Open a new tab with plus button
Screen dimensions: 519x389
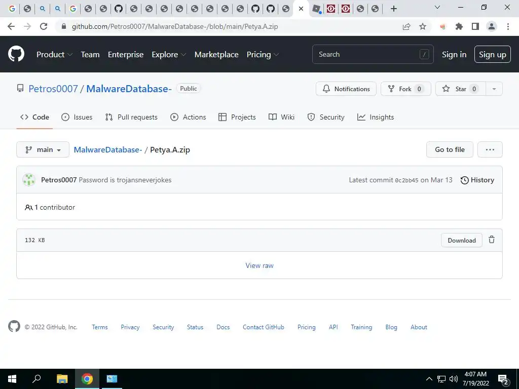(x=393, y=9)
